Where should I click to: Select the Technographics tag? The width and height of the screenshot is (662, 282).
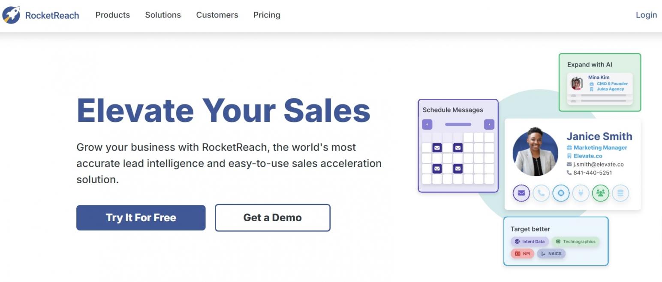point(575,241)
